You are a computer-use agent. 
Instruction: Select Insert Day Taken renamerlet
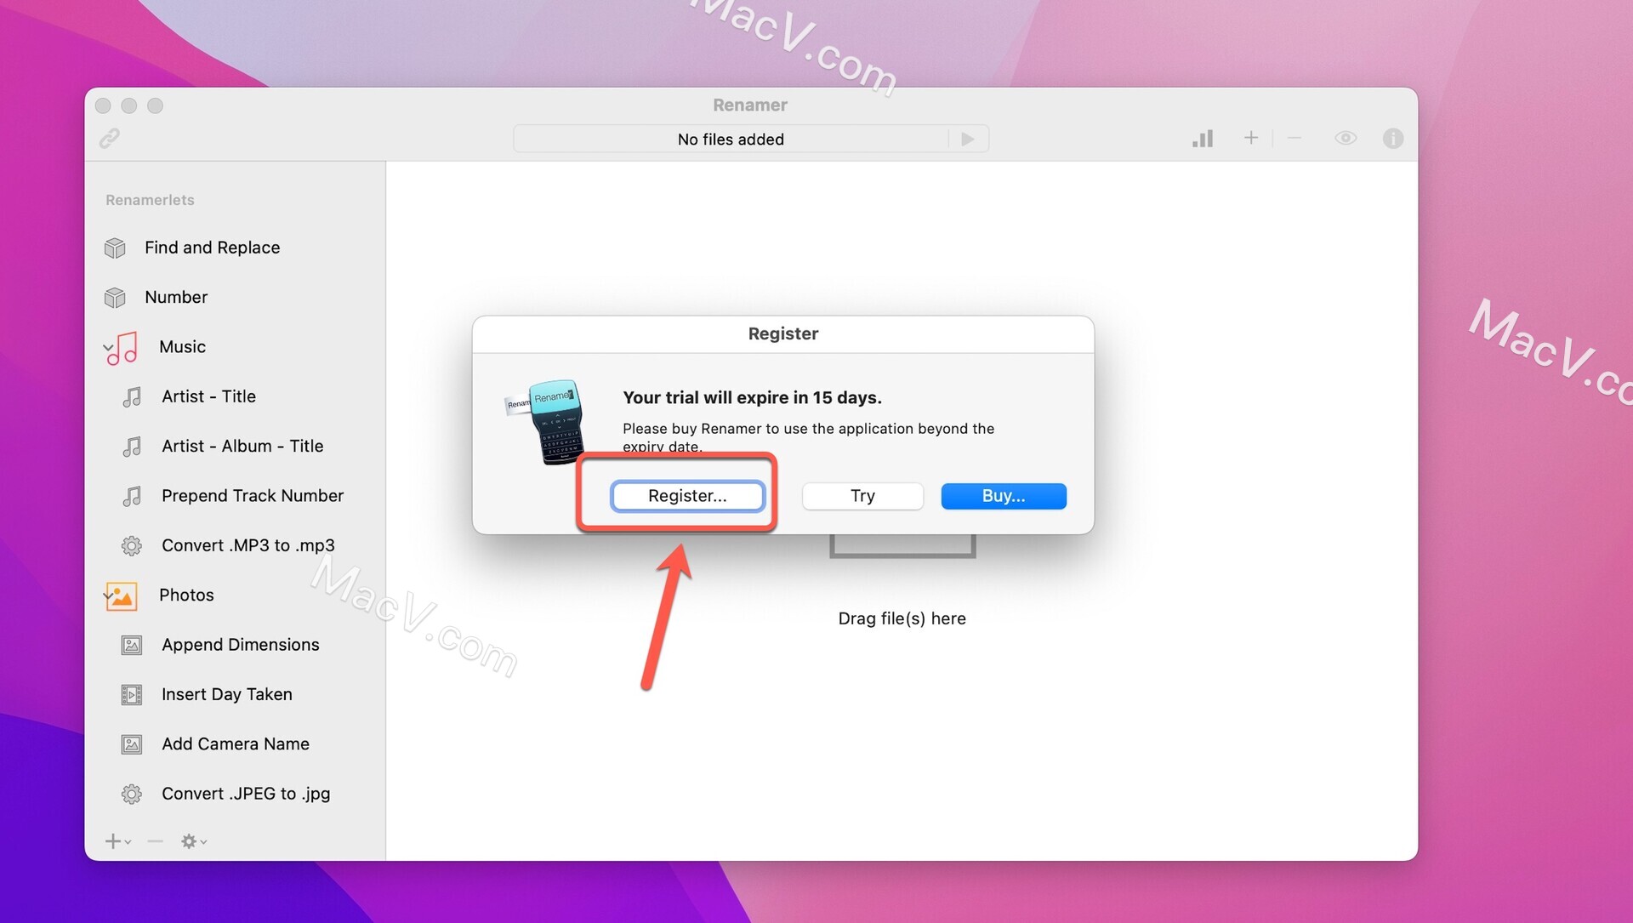point(227,694)
